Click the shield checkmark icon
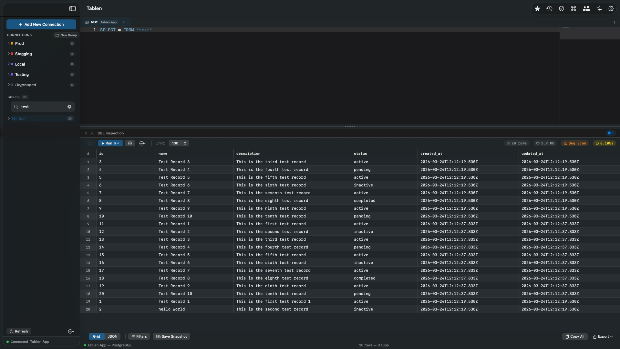The height and width of the screenshot is (349, 620). [x=562, y=9]
